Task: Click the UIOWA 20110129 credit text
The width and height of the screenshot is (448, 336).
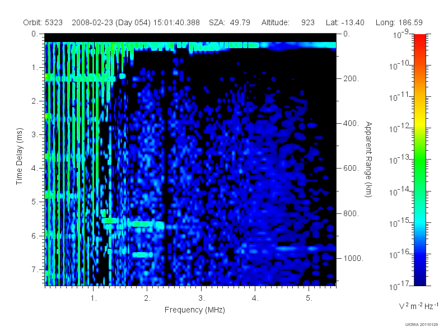Action: click(422, 324)
